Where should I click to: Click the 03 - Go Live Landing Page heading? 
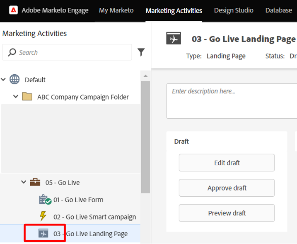click(x=244, y=39)
